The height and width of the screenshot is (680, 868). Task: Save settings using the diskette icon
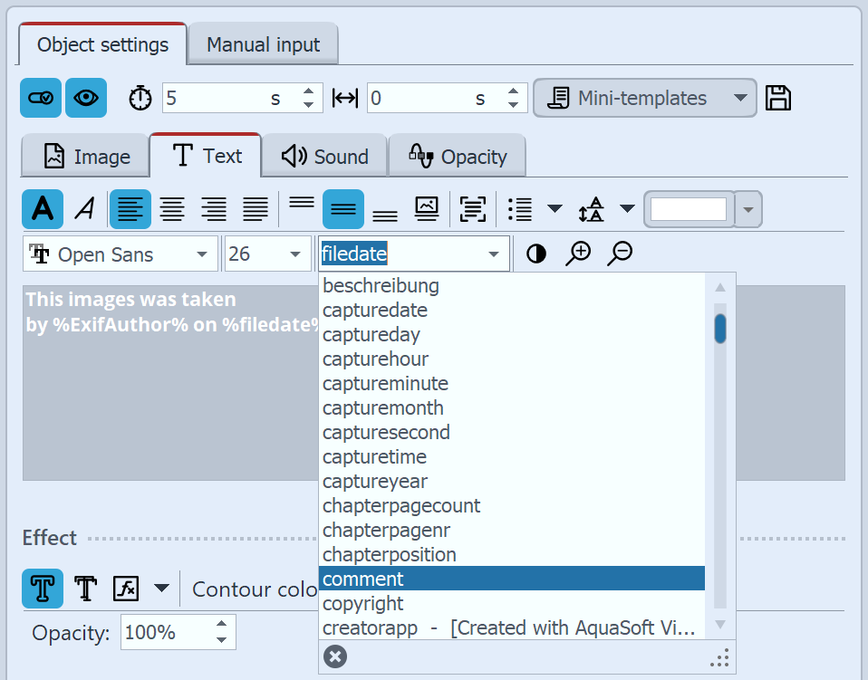[777, 98]
